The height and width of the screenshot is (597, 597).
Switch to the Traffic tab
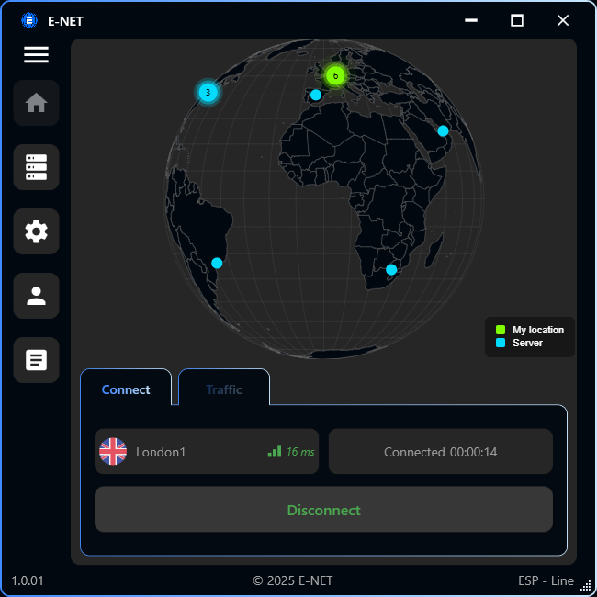(x=224, y=388)
